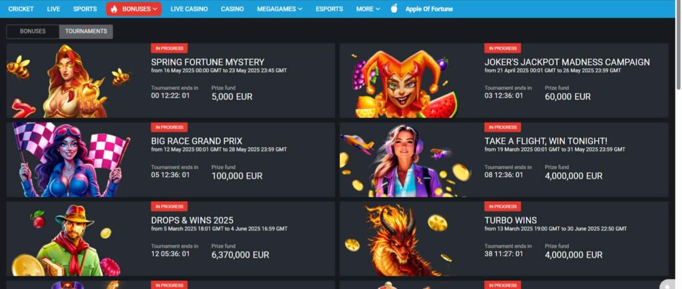This screenshot has height=289, width=682.
Task: Go to the Cricket section
Action: [21, 9]
